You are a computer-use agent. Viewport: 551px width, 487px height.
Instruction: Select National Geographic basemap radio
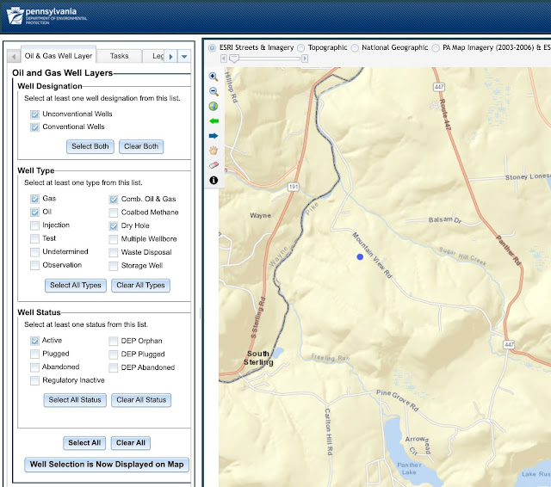click(x=355, y=48)
